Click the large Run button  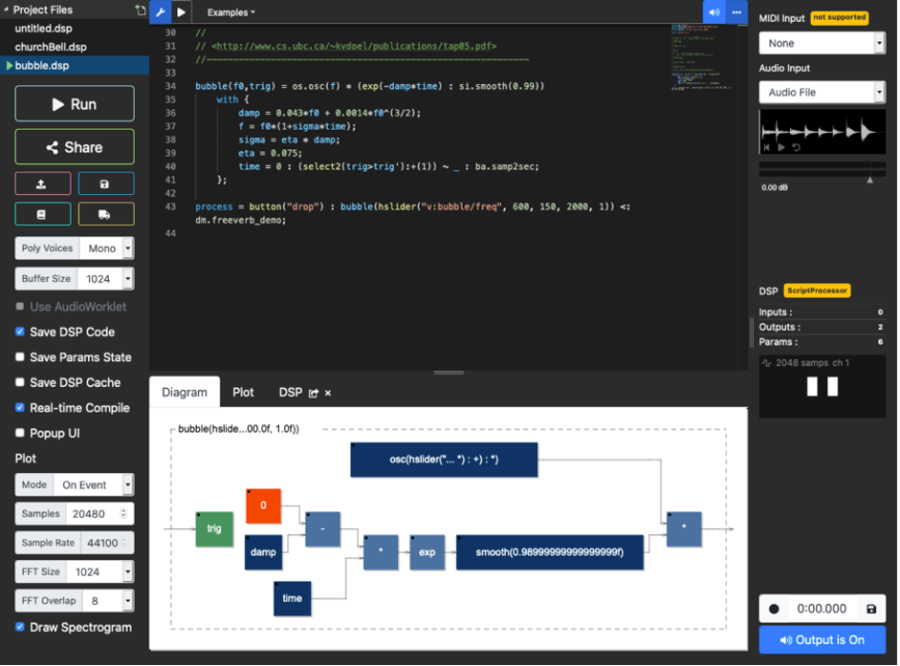[x=75, y=104]
